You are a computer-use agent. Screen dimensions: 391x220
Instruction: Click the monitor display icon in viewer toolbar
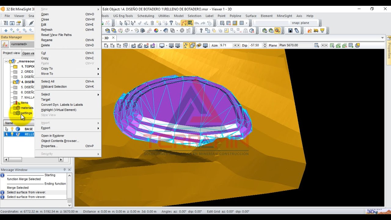click(x=162, y=45)
